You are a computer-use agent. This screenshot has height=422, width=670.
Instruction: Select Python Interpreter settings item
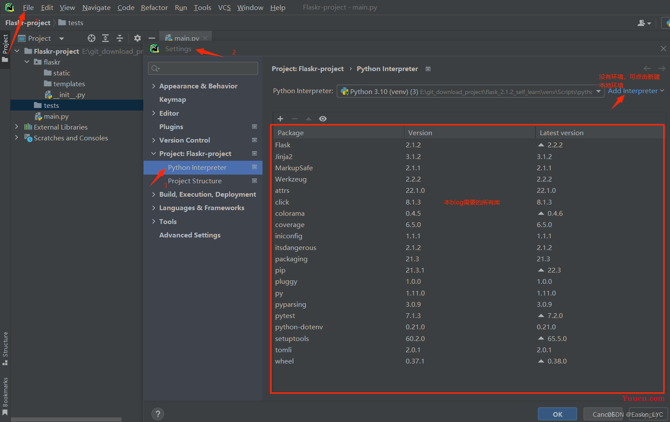point(203,167)
